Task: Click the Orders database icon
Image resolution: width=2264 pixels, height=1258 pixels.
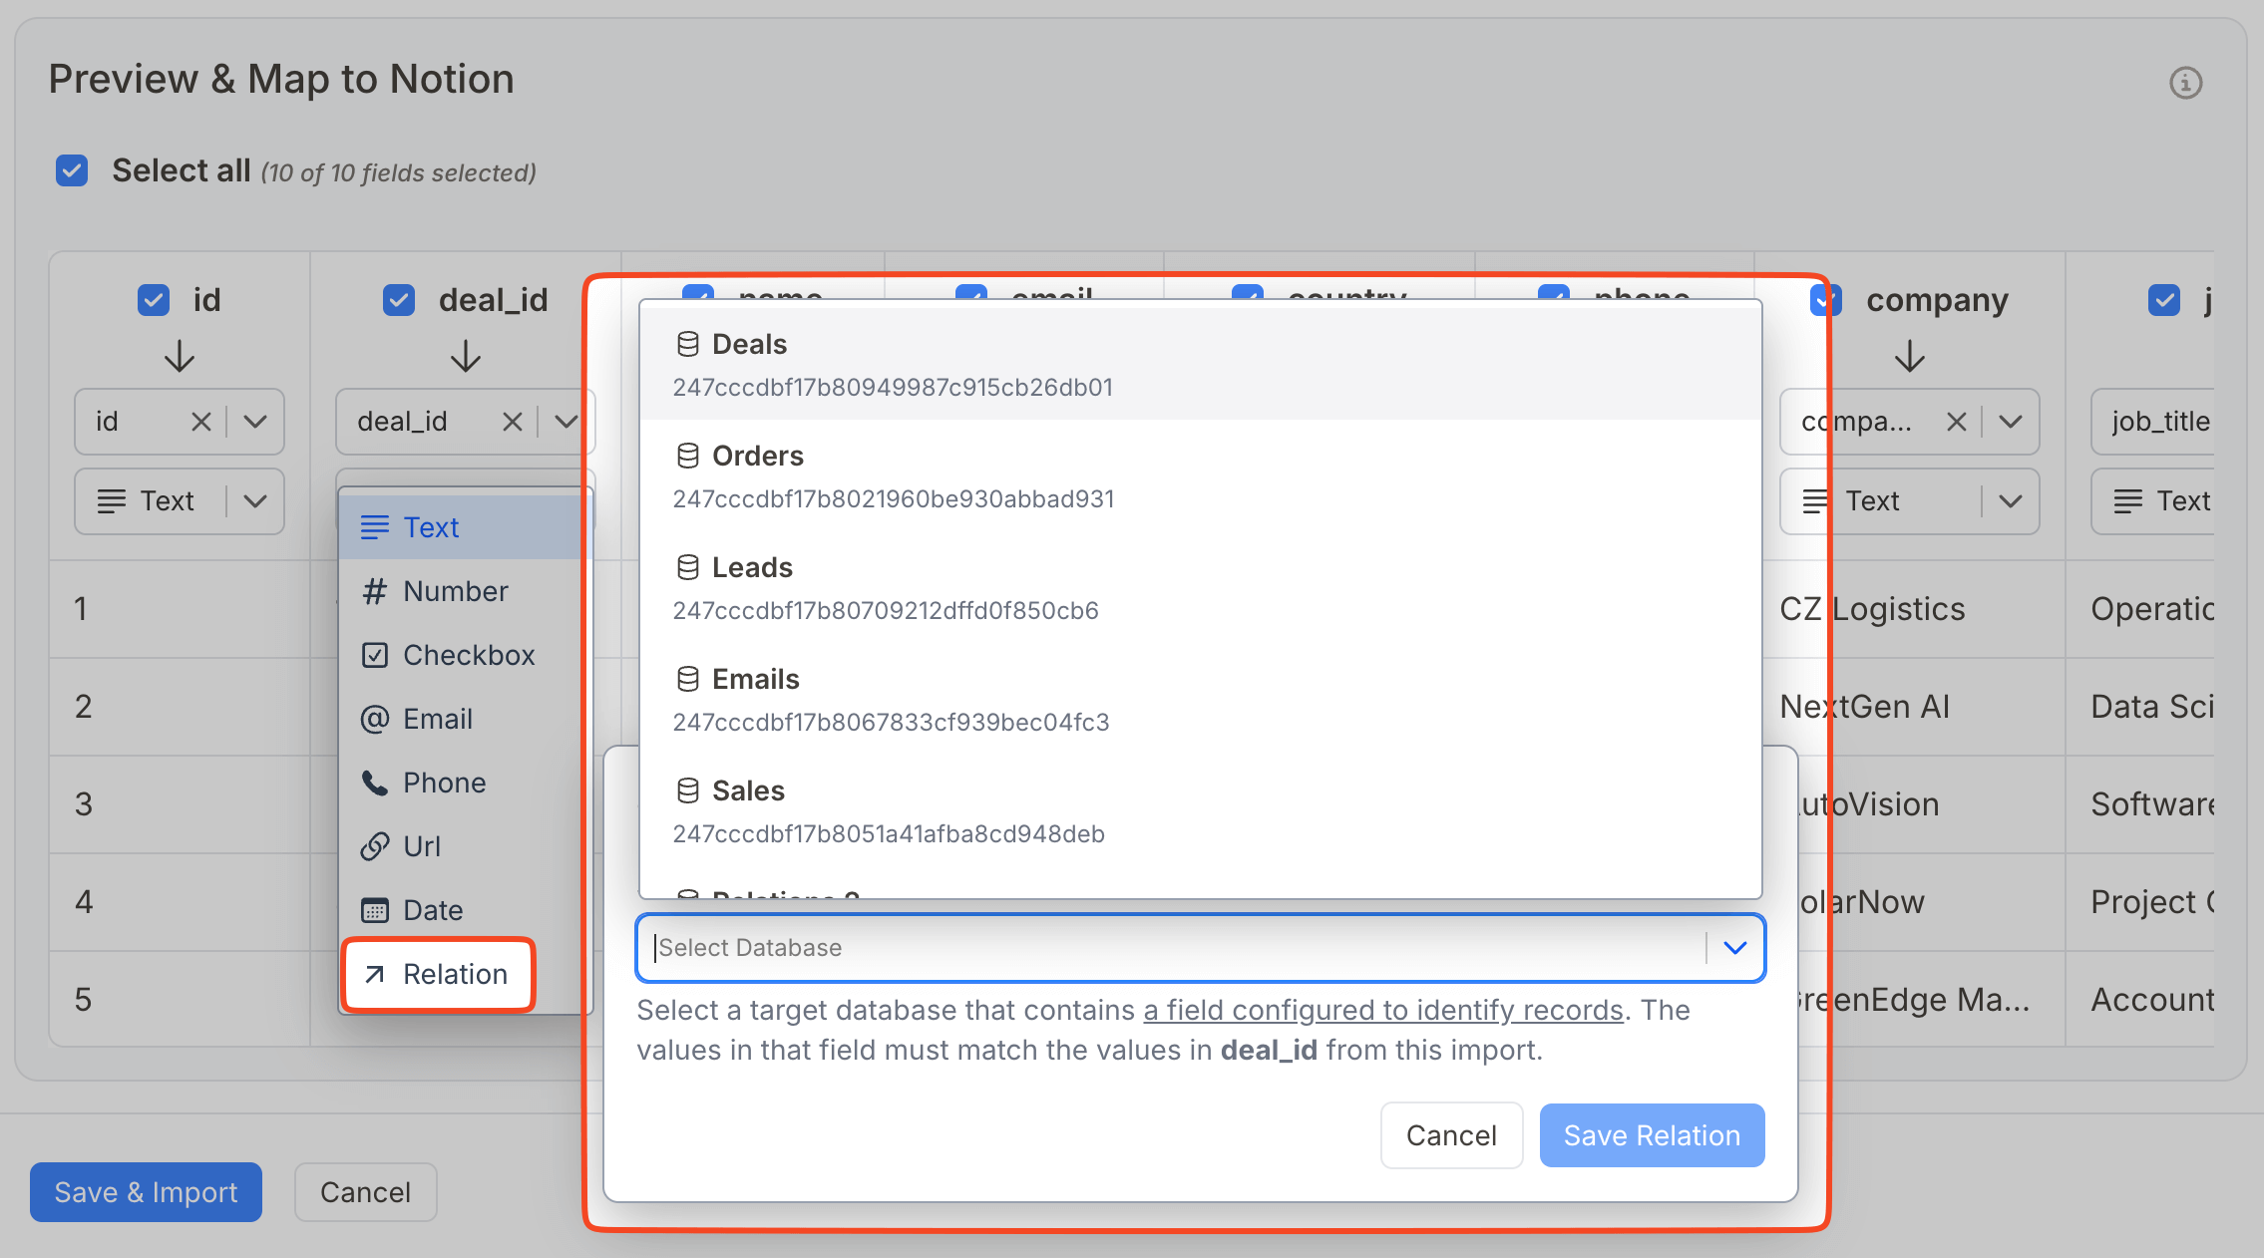Action: [687, 456]
